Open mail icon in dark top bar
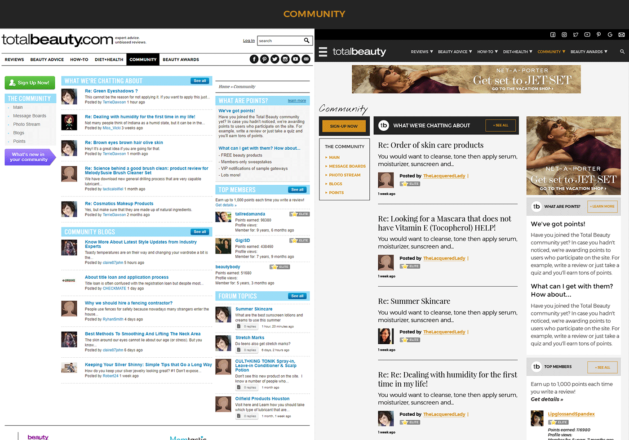The width and height of the screenshot is (629, 440). [x=621, y=35]
